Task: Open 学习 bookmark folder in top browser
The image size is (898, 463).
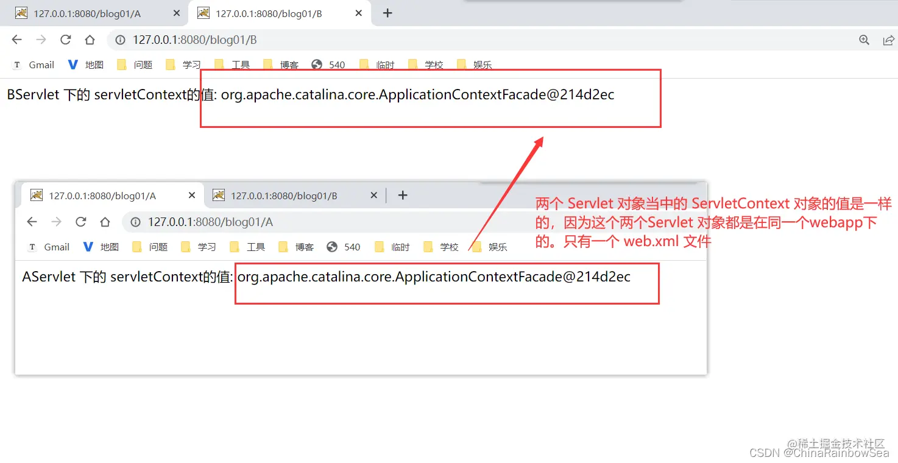Action: pos(183,65)
